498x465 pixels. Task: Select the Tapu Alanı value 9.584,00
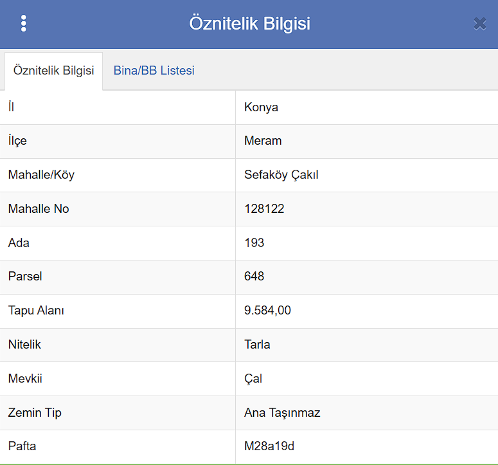[x=267, y=311]
